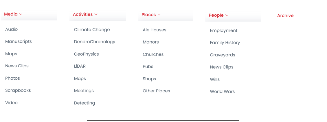327x122 pixels.
Task: Choose Video from the Media list
Action: click(x=11, y=103)
